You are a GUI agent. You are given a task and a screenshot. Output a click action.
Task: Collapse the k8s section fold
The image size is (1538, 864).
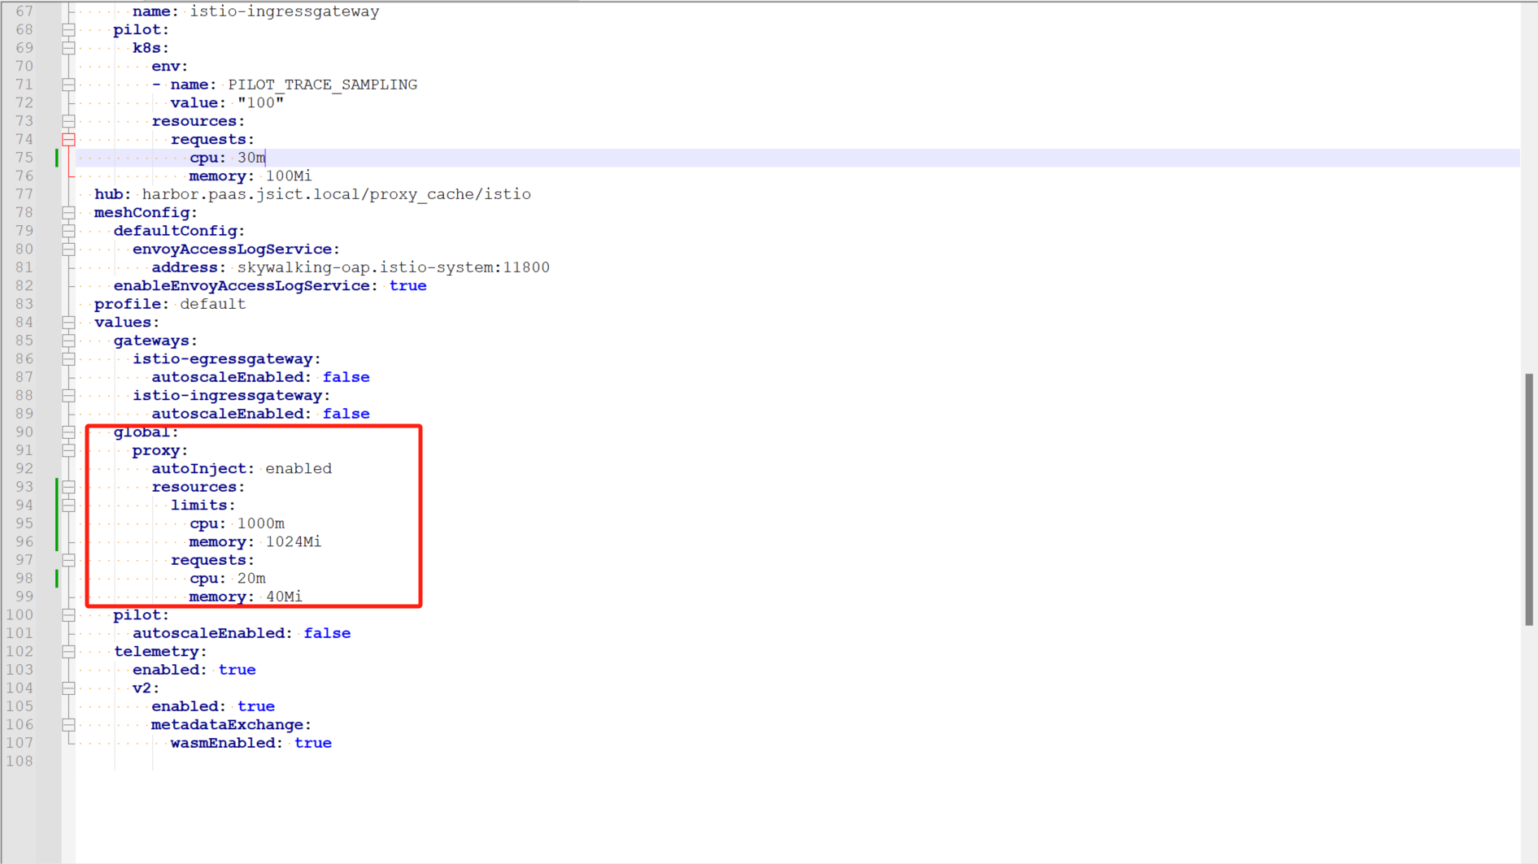[x=68, y=47]
